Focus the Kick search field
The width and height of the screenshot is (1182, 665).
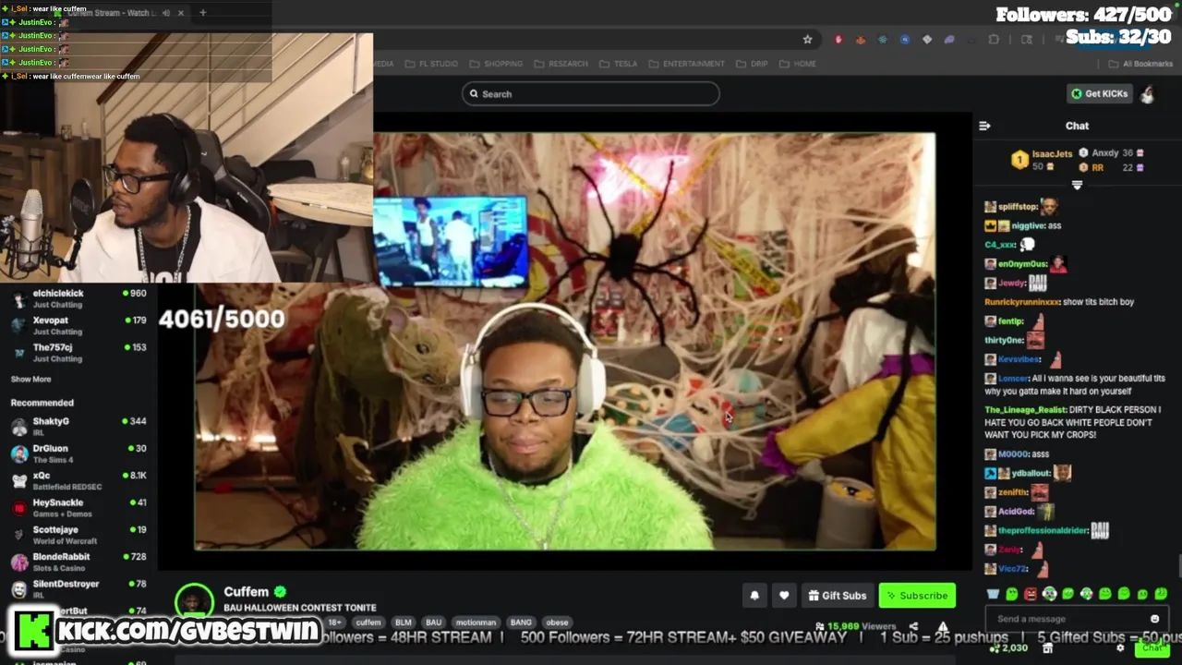tap(591, 93)
